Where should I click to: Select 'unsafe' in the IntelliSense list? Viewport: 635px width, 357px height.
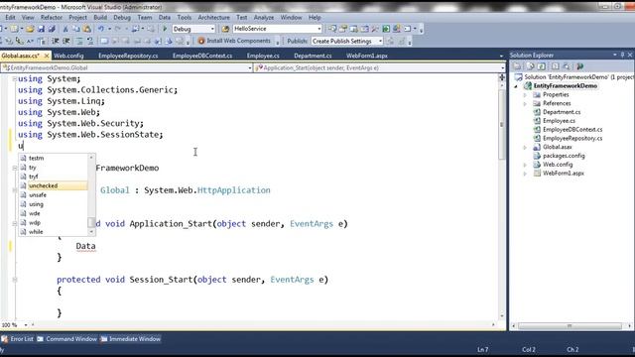[53, 195]
